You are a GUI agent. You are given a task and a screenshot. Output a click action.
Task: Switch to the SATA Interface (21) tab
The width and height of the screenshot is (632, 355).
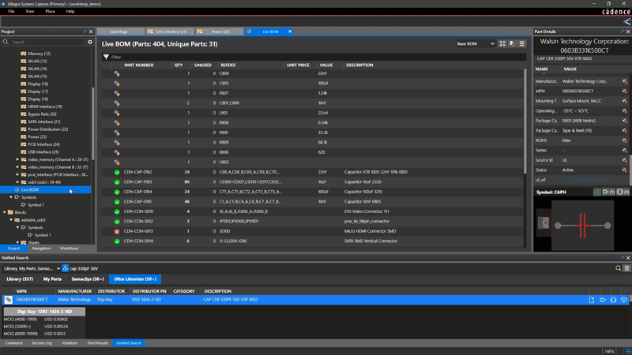click(x=170, y=32)
